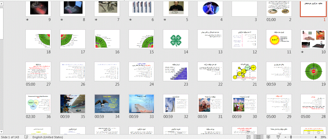Select slide 22 thumbnail
Viewport: 328px width, 139px height.
pyautogui.click(x=210, y=71)
